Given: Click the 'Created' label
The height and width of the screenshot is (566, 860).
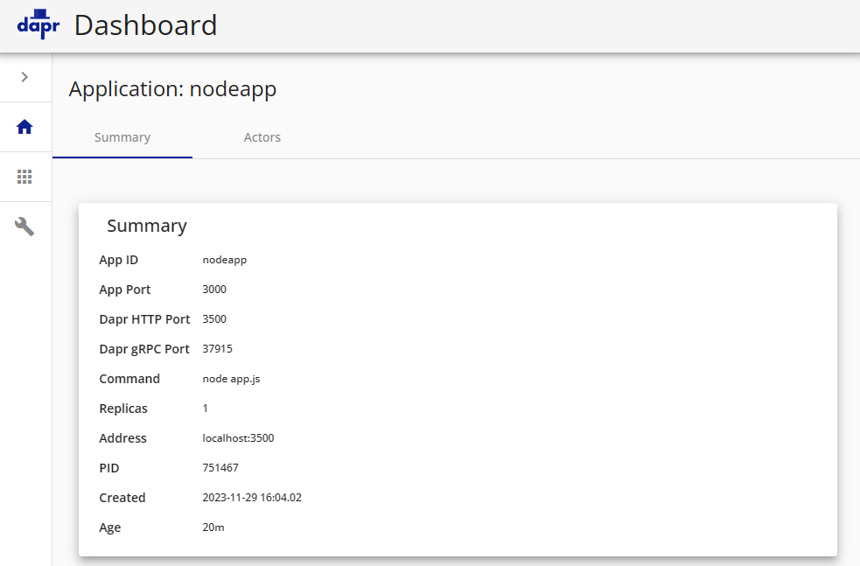Looking at the screenshot, I should [122, 498].
